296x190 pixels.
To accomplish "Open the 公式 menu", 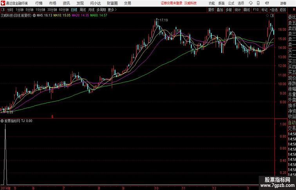I will click(x=231, y=3).
